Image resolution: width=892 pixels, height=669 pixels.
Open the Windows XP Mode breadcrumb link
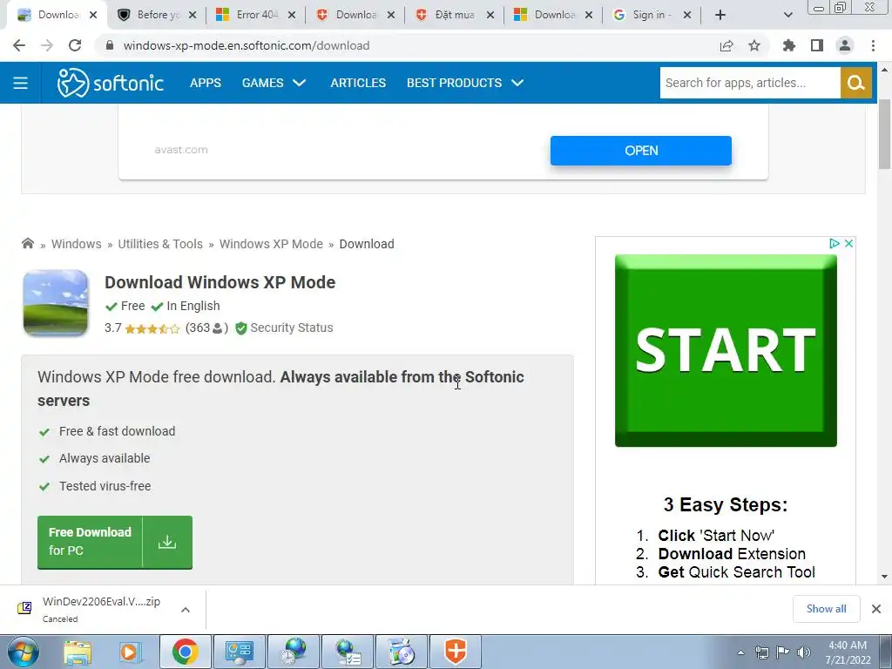(x=272, y=244)
